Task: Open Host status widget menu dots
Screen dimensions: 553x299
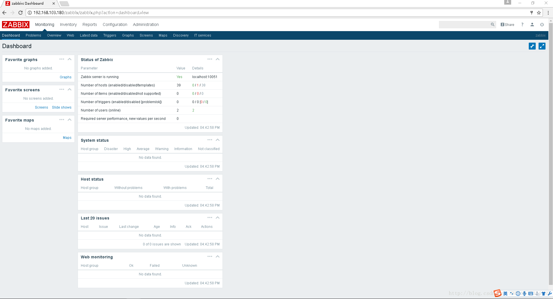Action: tap(210, 179)
